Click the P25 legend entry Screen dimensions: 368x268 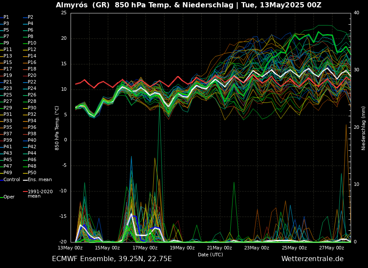pos(8,95)
